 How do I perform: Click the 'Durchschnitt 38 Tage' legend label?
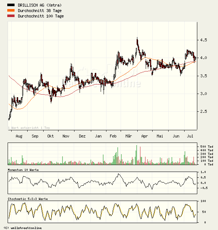[x=40, y=11]
